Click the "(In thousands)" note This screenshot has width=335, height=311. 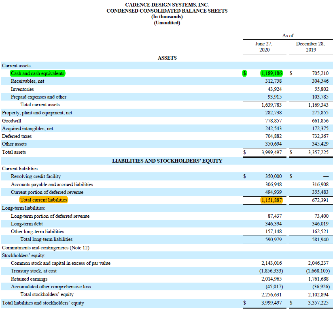[167, 17]
